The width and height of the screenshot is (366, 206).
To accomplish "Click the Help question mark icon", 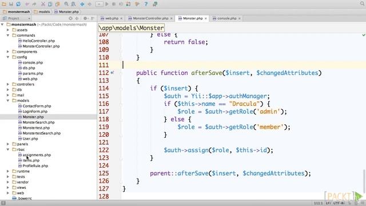I will point(146,4).
